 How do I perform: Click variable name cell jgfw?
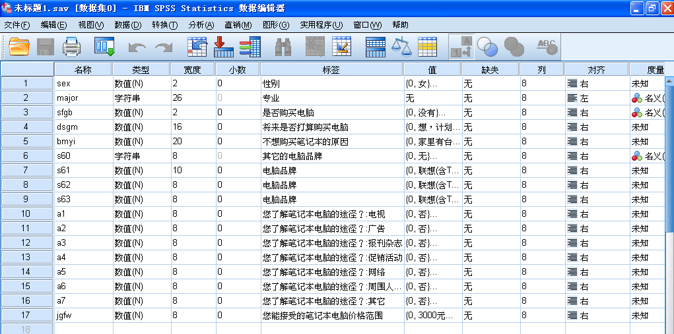tap(83, 316)
